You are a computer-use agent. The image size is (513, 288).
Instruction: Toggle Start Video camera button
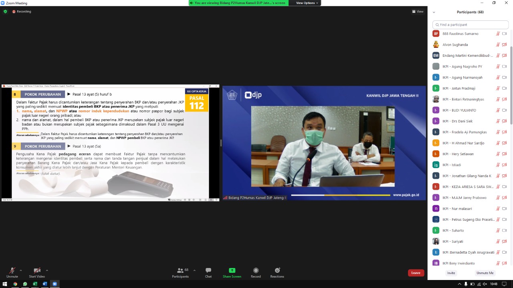point(37,272)
